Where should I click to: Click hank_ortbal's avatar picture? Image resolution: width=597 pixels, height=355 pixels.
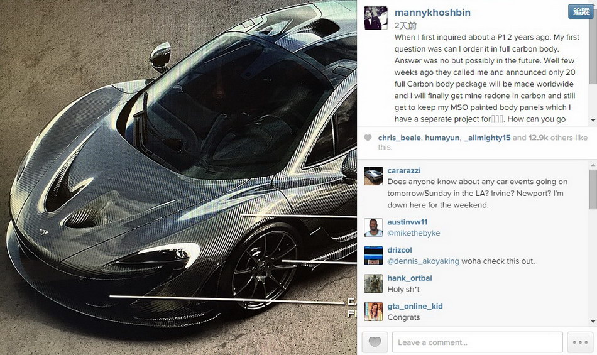pos(373,283)
